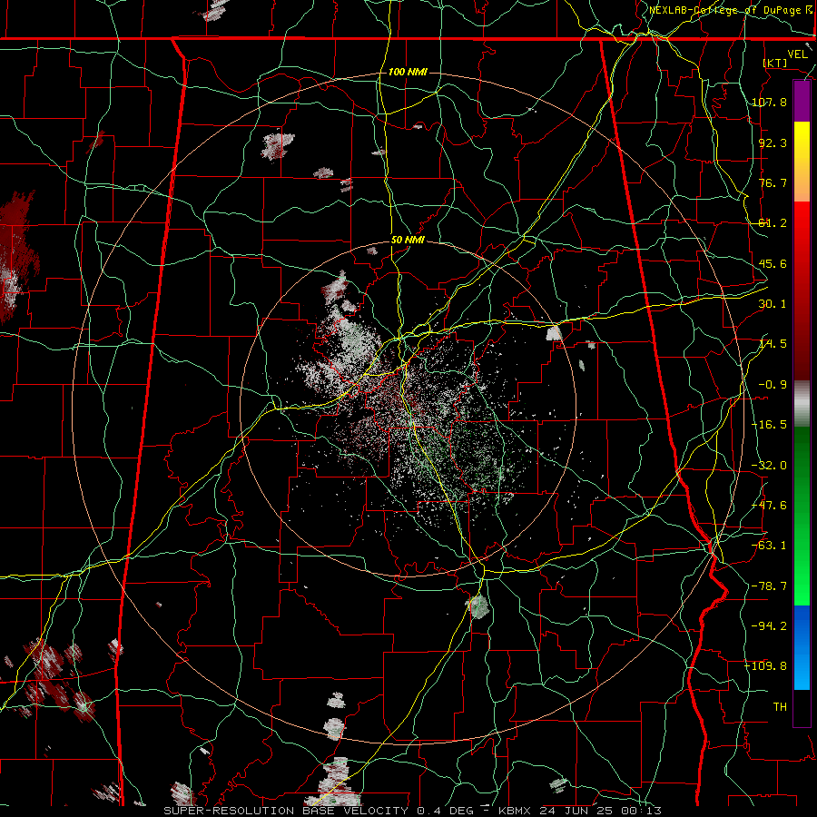Click the 76.7 velocity scale value
The width and height of the screenshot is (817, 817).
[x=773, y=182]
